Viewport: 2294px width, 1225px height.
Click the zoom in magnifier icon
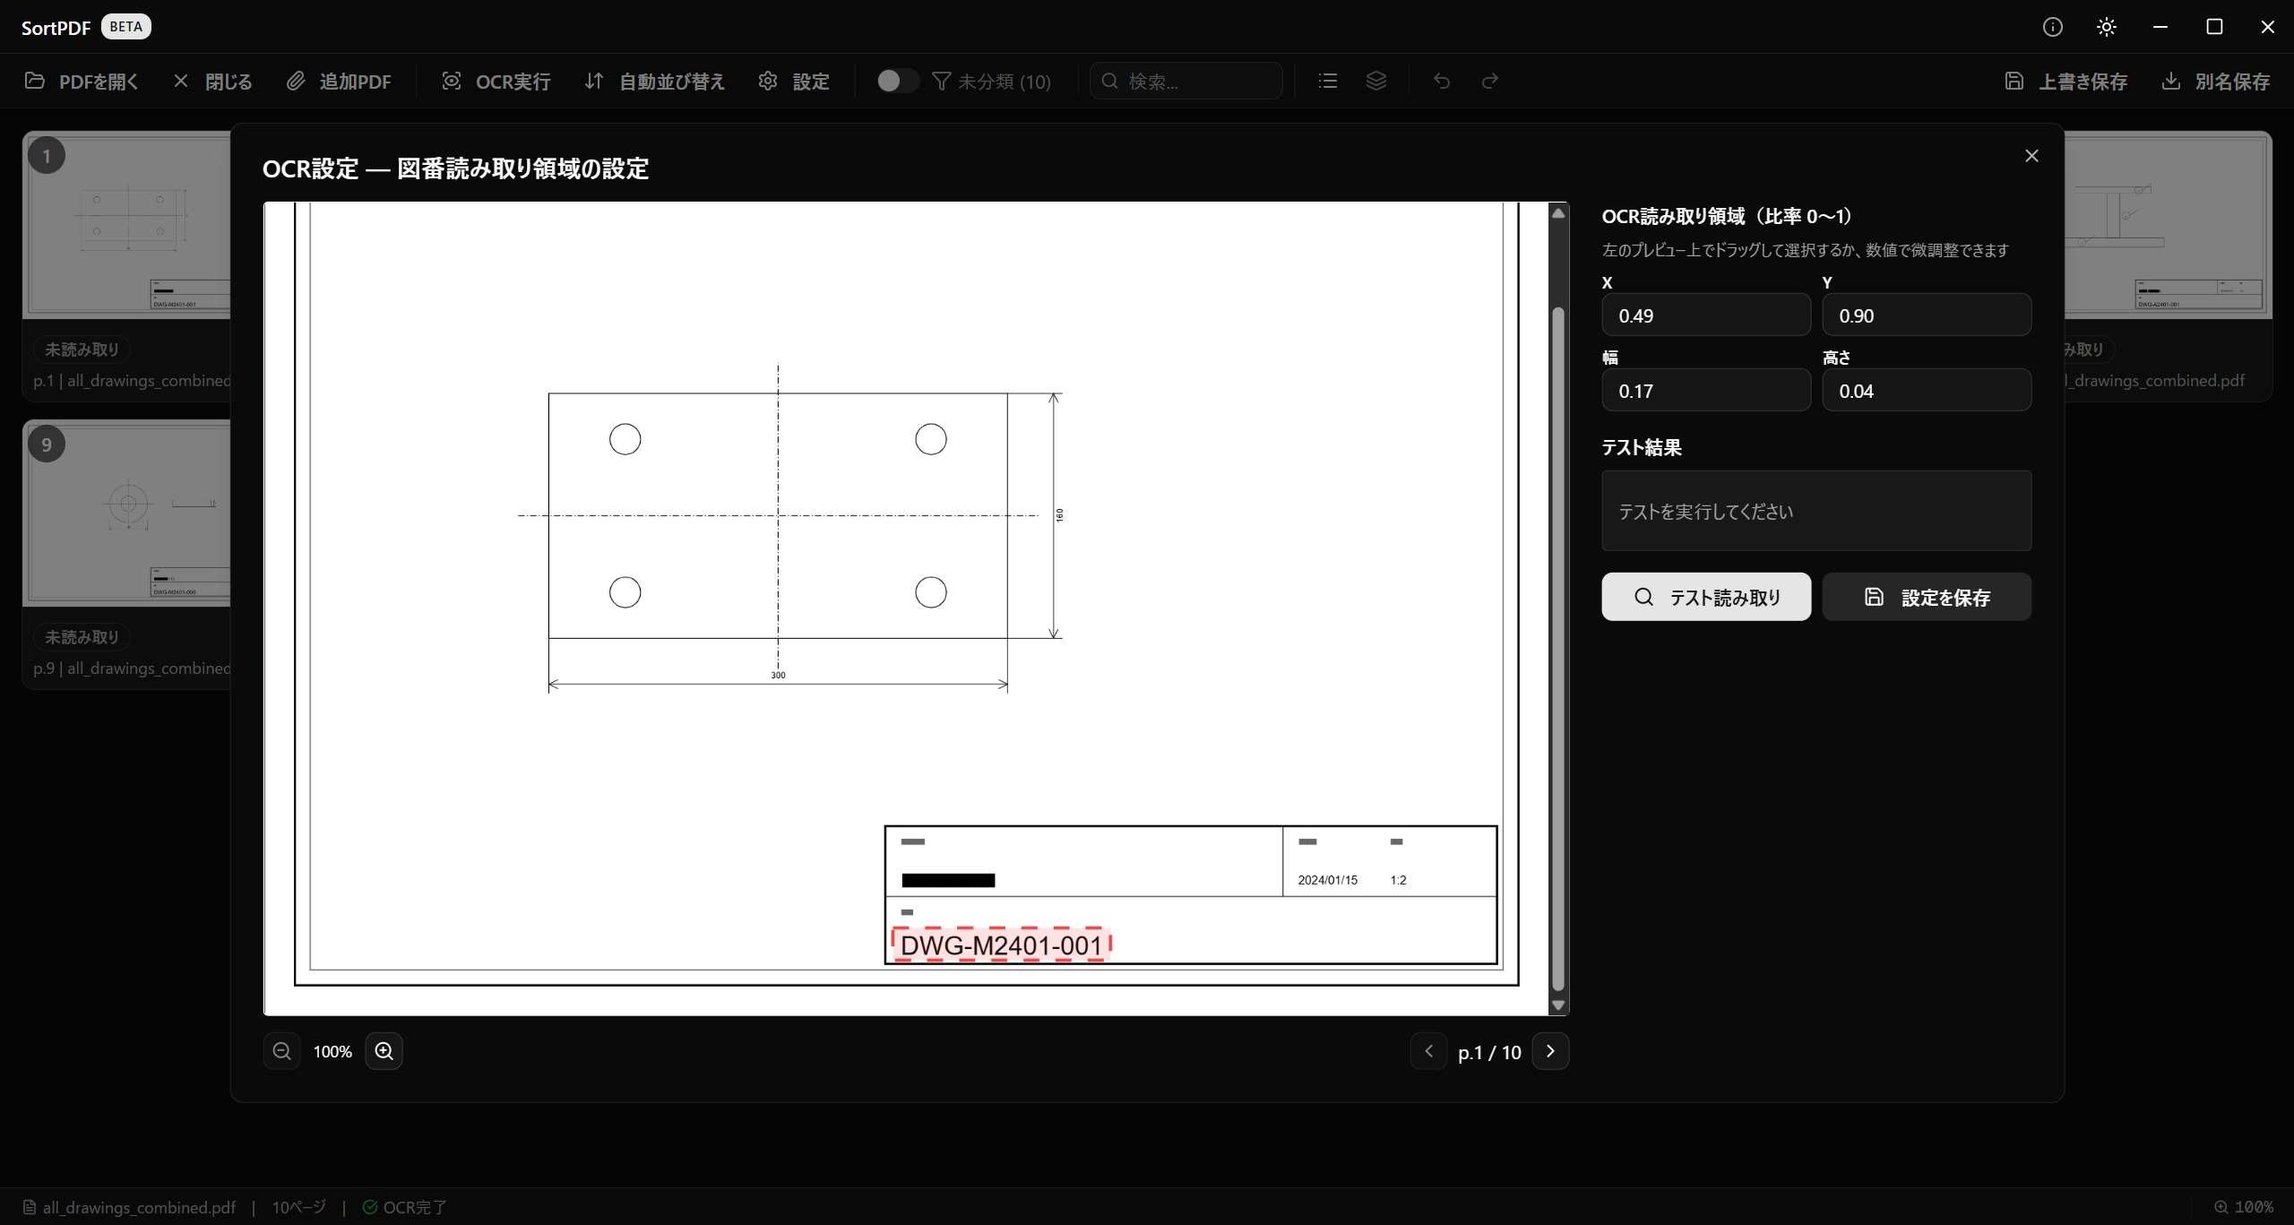384,1051
